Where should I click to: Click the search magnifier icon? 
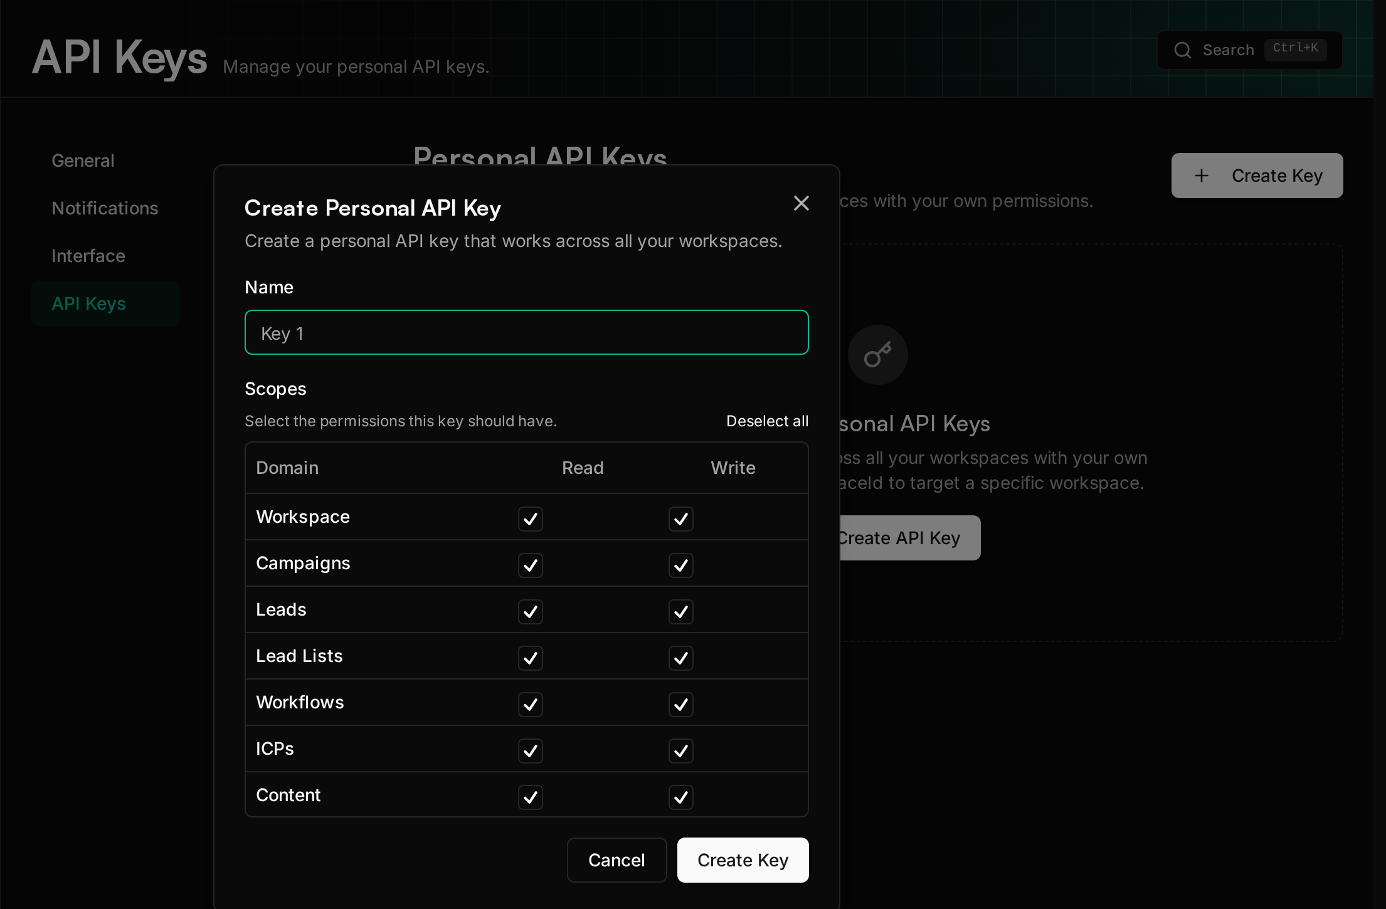tap(1182, 50)
